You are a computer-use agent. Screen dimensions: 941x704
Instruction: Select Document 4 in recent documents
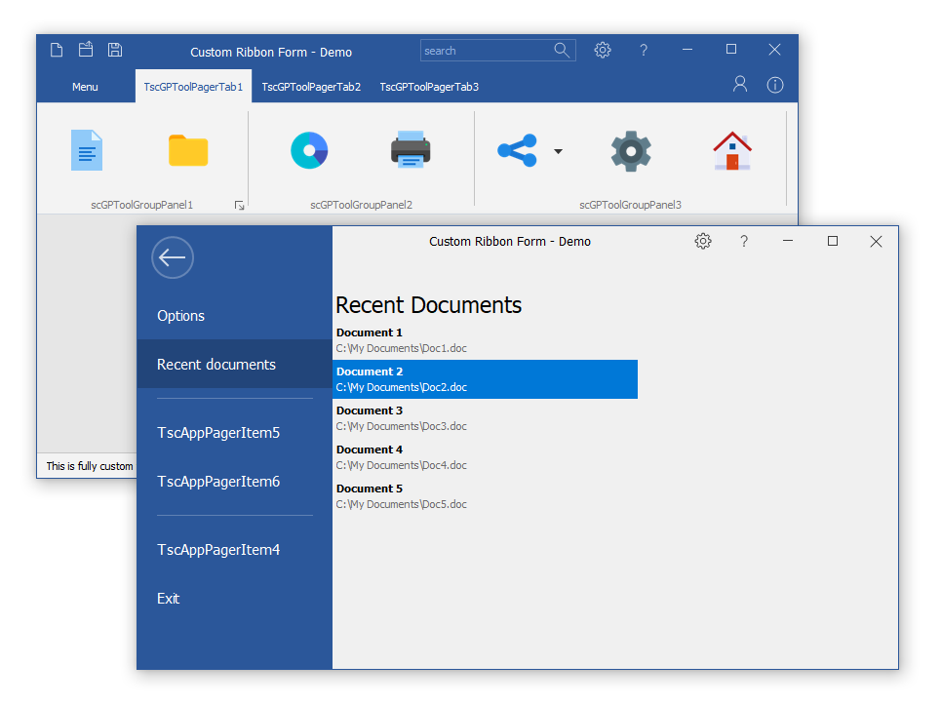(x=485, y=457)
